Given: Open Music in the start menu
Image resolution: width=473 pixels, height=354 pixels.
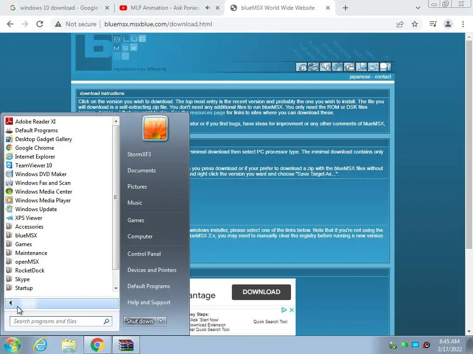Looking at the screenshot, I should point(134,203).
